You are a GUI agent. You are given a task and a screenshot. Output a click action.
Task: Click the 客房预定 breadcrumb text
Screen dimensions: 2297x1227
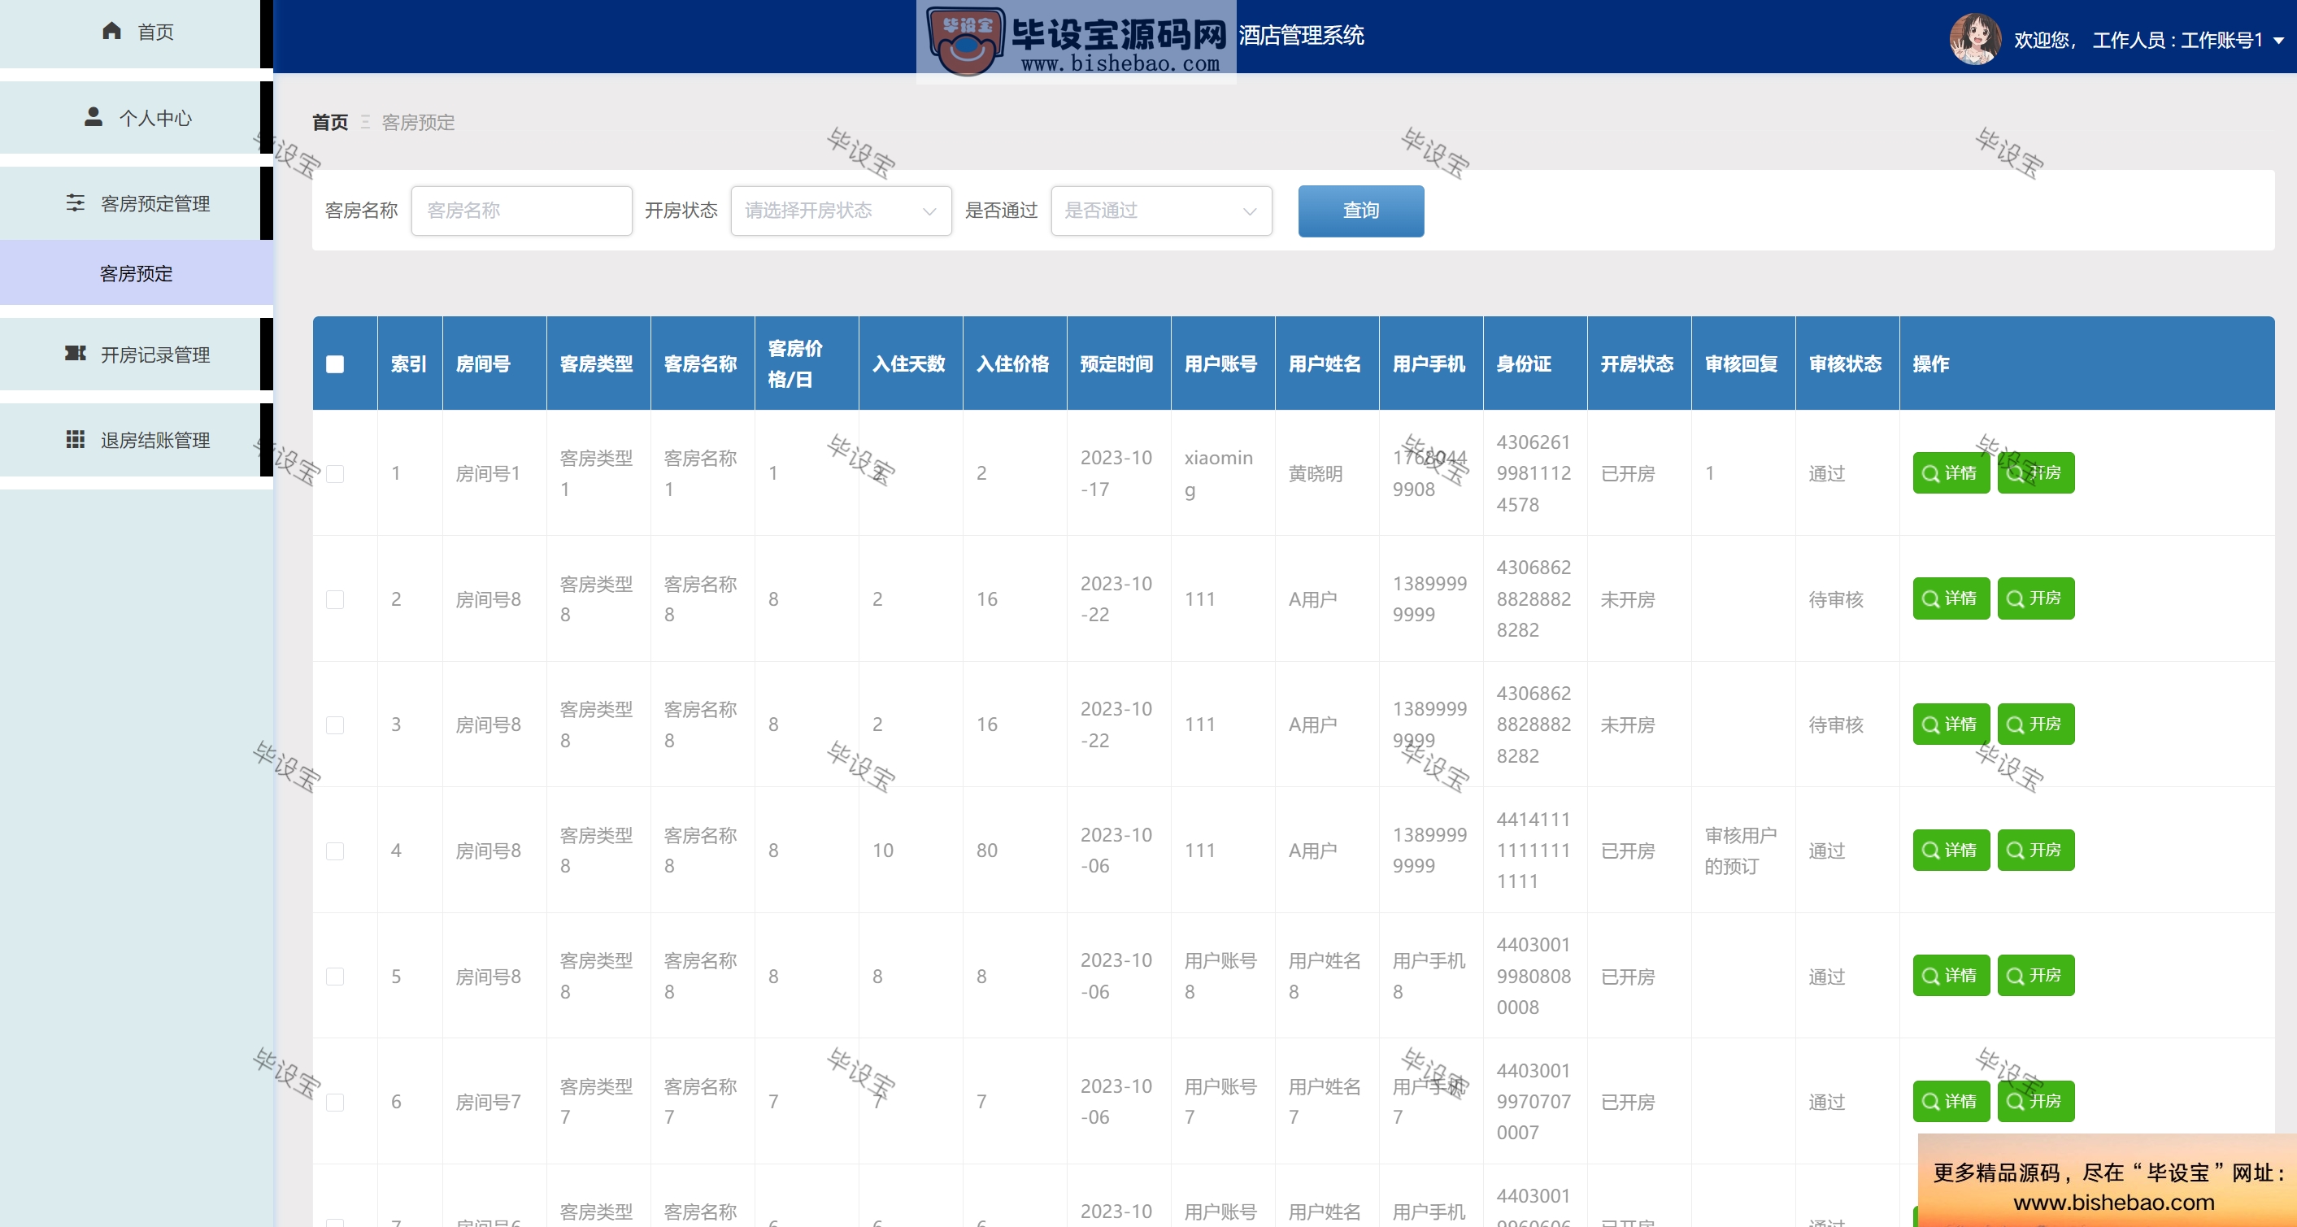pos(418,122)
